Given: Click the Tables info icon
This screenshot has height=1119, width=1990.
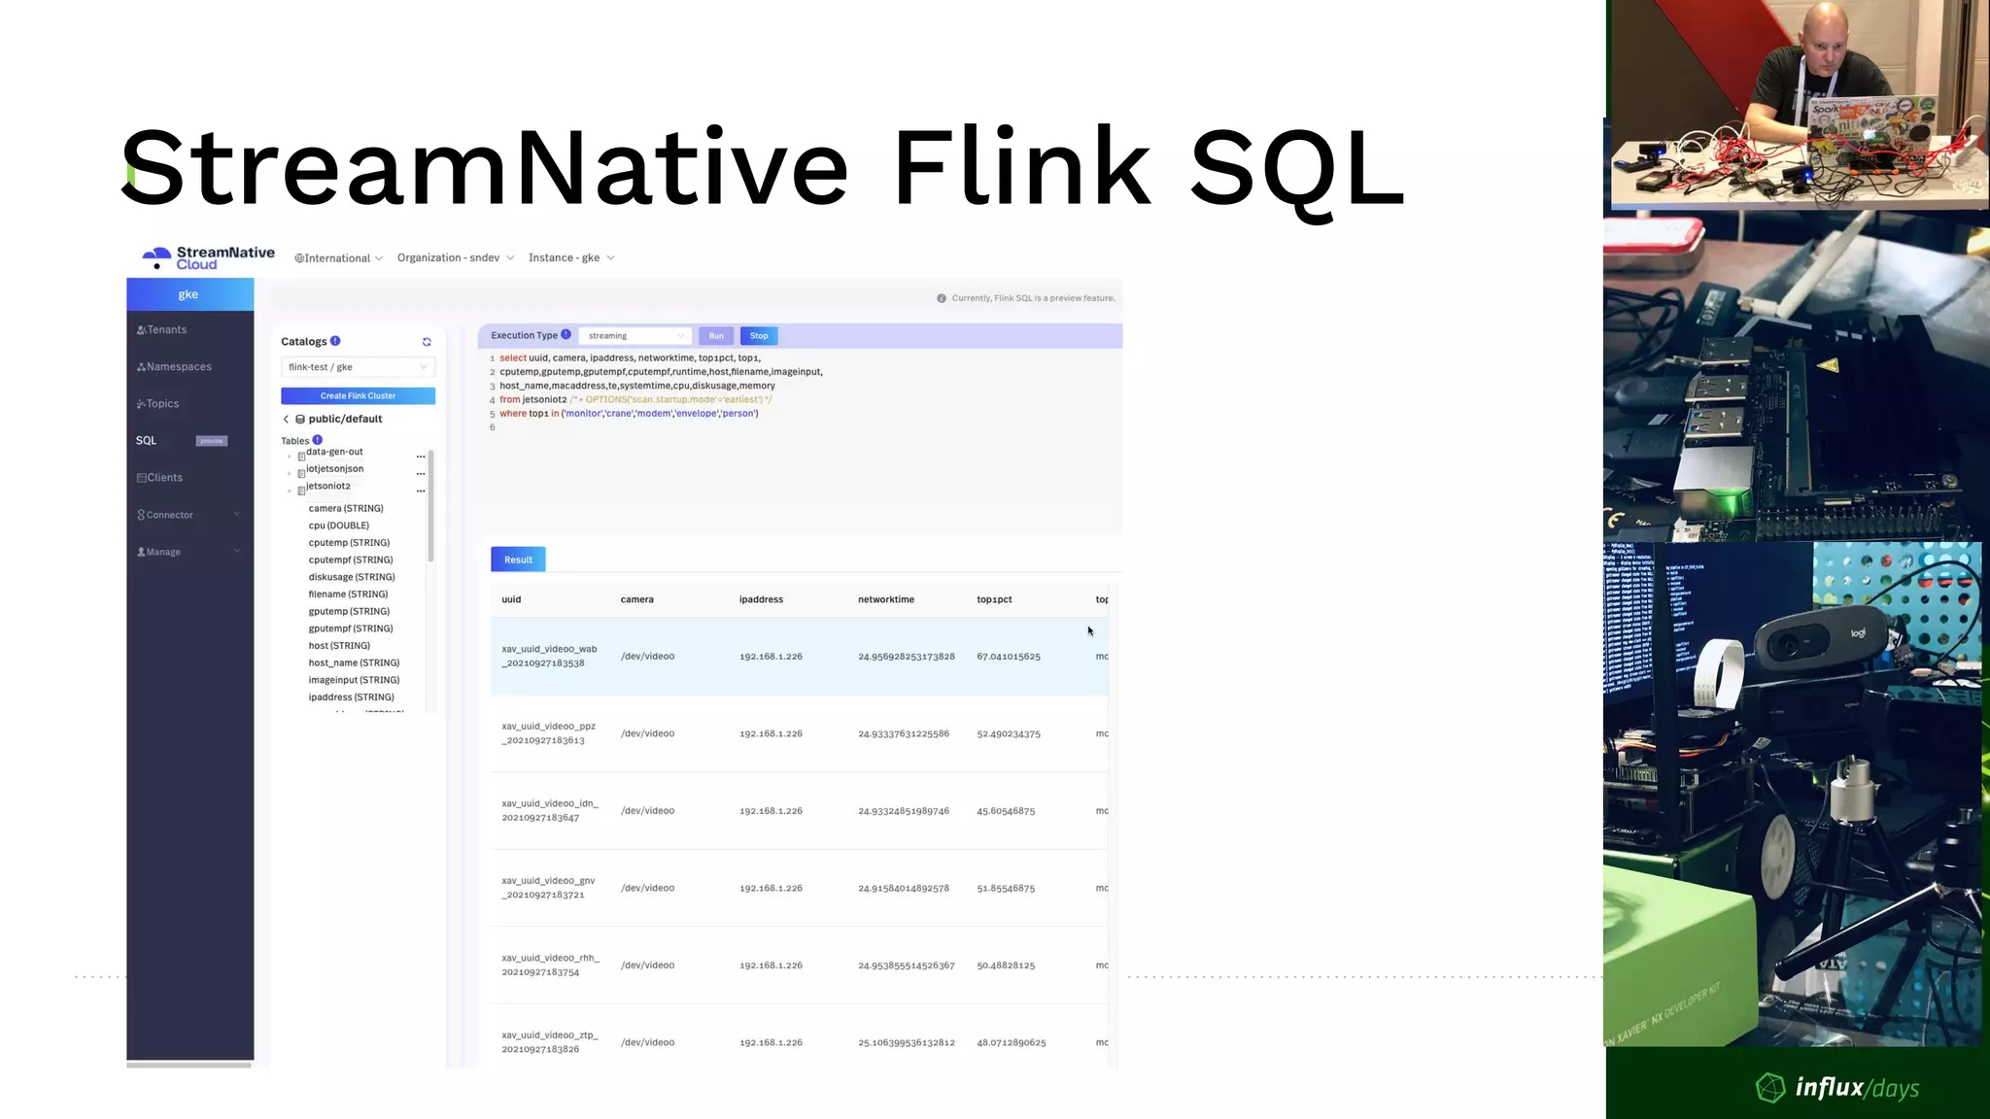Looking at the screenshot, I should click(x=318, y=440).
